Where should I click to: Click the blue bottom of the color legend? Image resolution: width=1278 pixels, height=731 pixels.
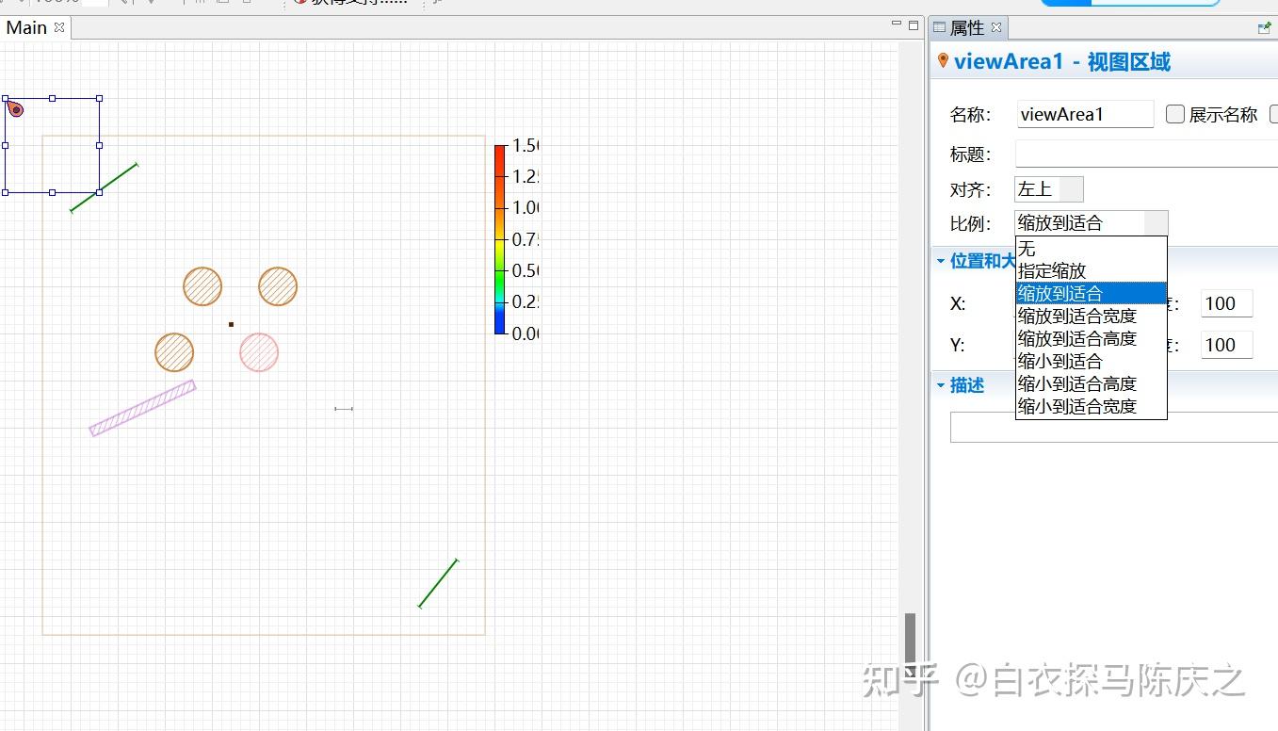pyautogui.click(x=500, y=325)
